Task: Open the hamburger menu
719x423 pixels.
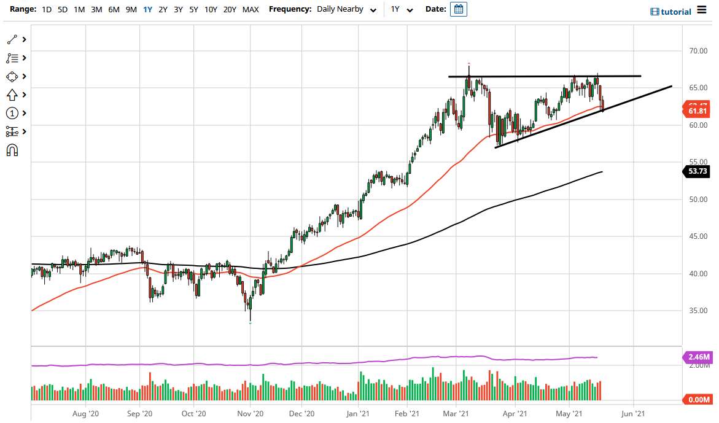Action: [701, 10]
